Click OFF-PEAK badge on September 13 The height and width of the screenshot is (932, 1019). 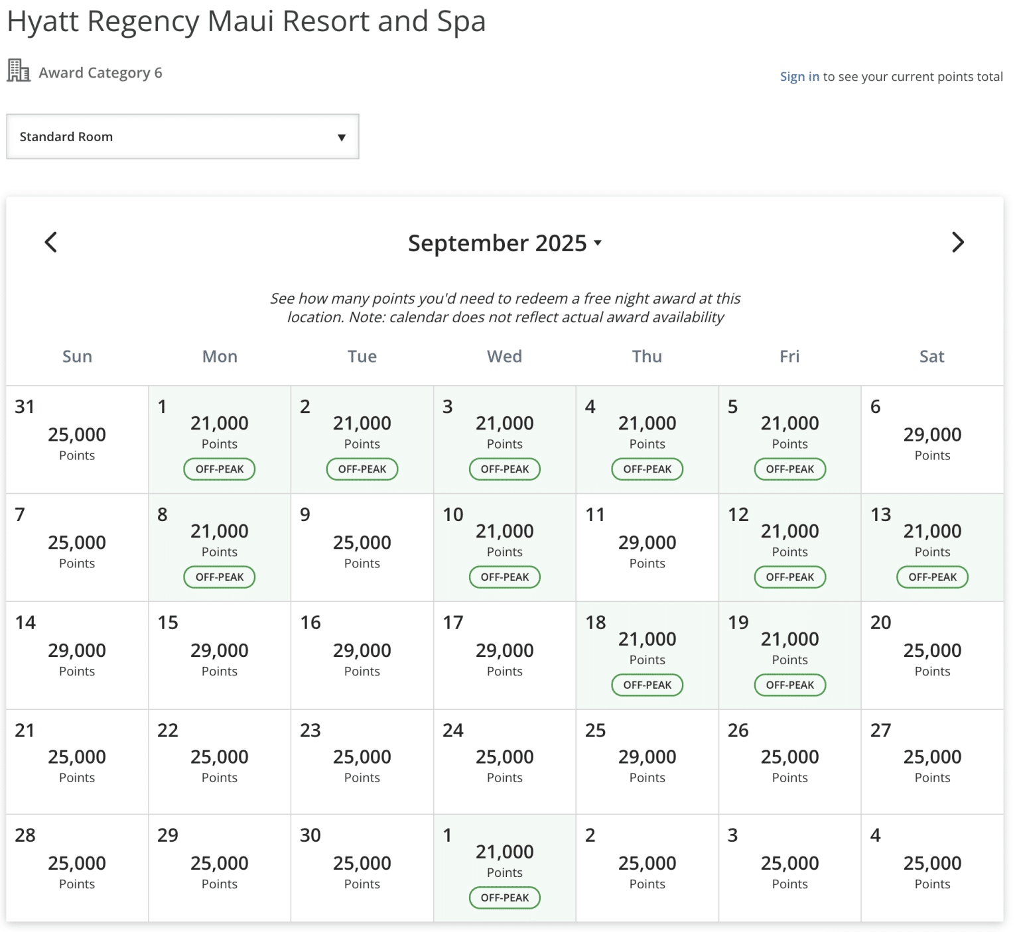click(x=932, y=577)
